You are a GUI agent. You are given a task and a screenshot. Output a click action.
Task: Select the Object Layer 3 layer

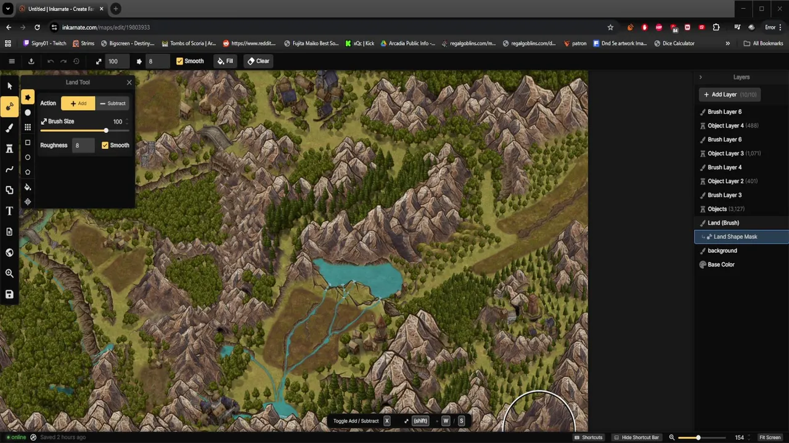pos(742,153)
